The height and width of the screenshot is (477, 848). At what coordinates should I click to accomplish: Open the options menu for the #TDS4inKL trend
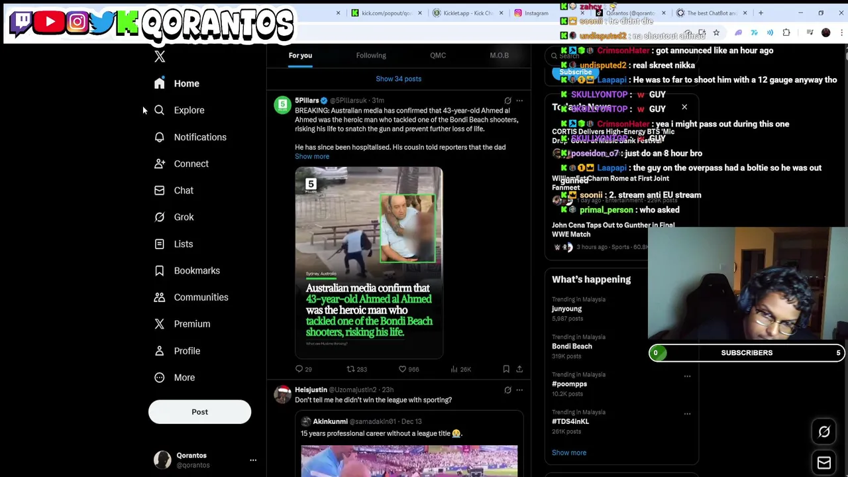(x=687, y=413)
